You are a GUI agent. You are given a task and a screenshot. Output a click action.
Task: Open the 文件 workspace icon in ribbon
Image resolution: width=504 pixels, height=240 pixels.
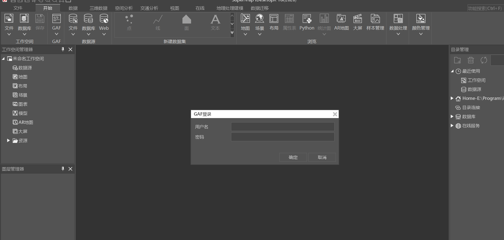tap(9, 19)
